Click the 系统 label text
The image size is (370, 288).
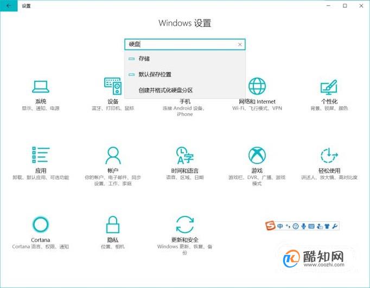point(41,101)
